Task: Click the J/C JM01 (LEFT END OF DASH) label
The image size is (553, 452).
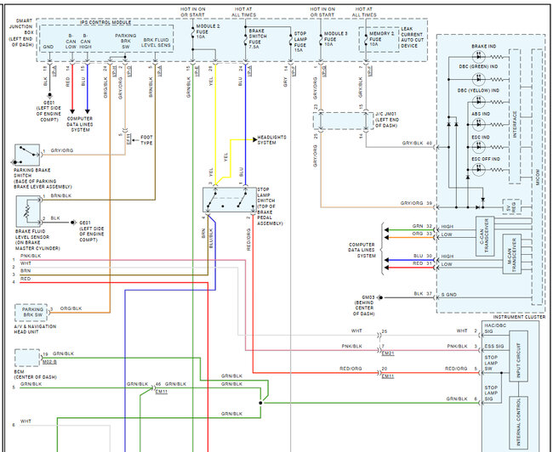Action: (x=387, y=120)
